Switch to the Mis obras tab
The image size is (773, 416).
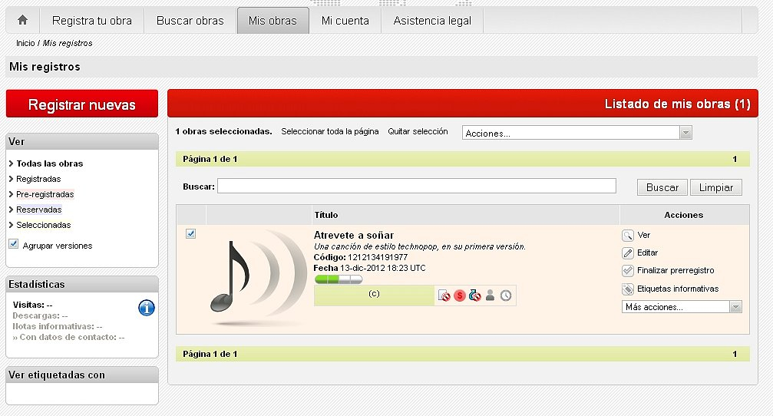273,21
